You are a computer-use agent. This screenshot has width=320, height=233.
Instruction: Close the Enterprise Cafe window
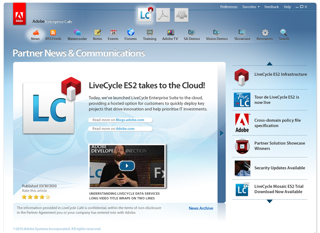pyautogui.click(x=306, y=7)
